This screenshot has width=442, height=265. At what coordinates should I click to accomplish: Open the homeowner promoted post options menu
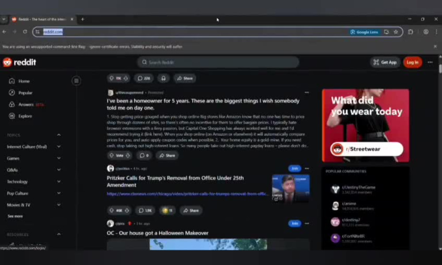(307, 92)
